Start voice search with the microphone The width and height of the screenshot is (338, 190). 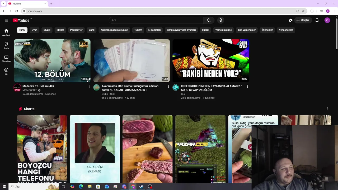click(x=221, y=20)
